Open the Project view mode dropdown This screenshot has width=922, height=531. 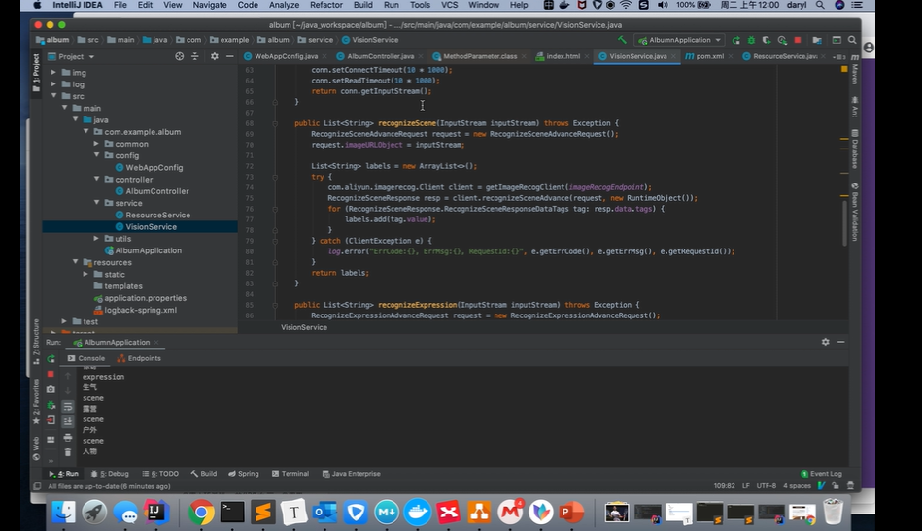[71, 56]
